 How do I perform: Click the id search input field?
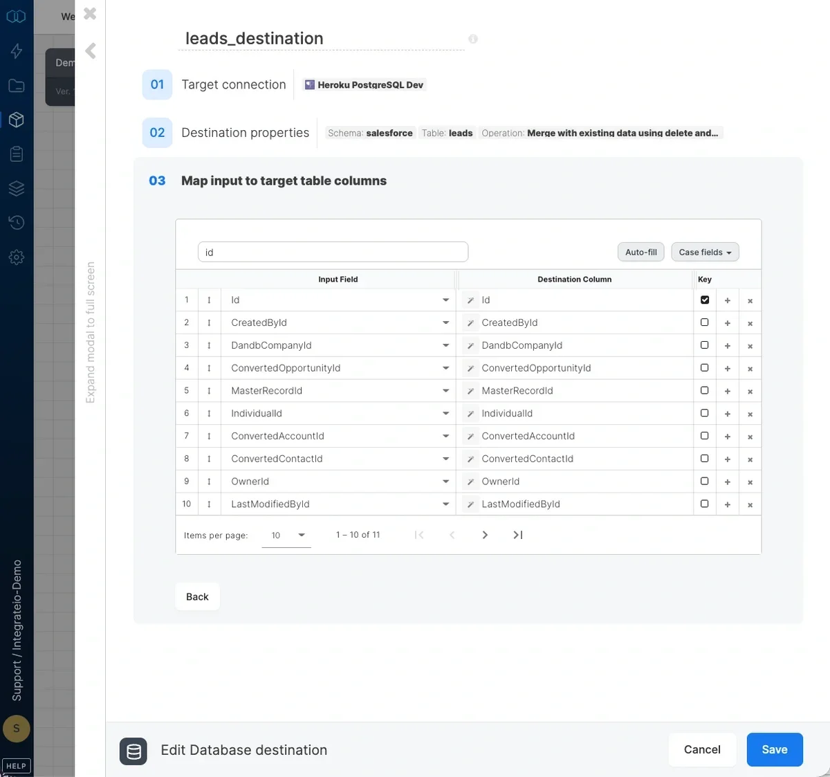333,252
